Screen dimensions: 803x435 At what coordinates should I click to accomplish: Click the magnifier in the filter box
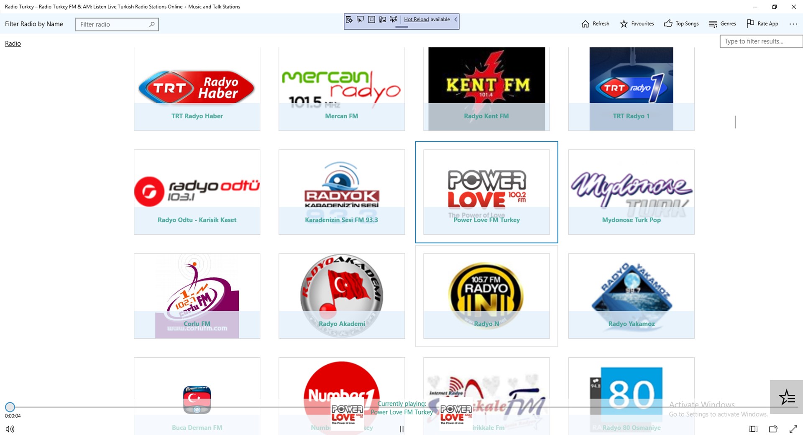[152, 24]
